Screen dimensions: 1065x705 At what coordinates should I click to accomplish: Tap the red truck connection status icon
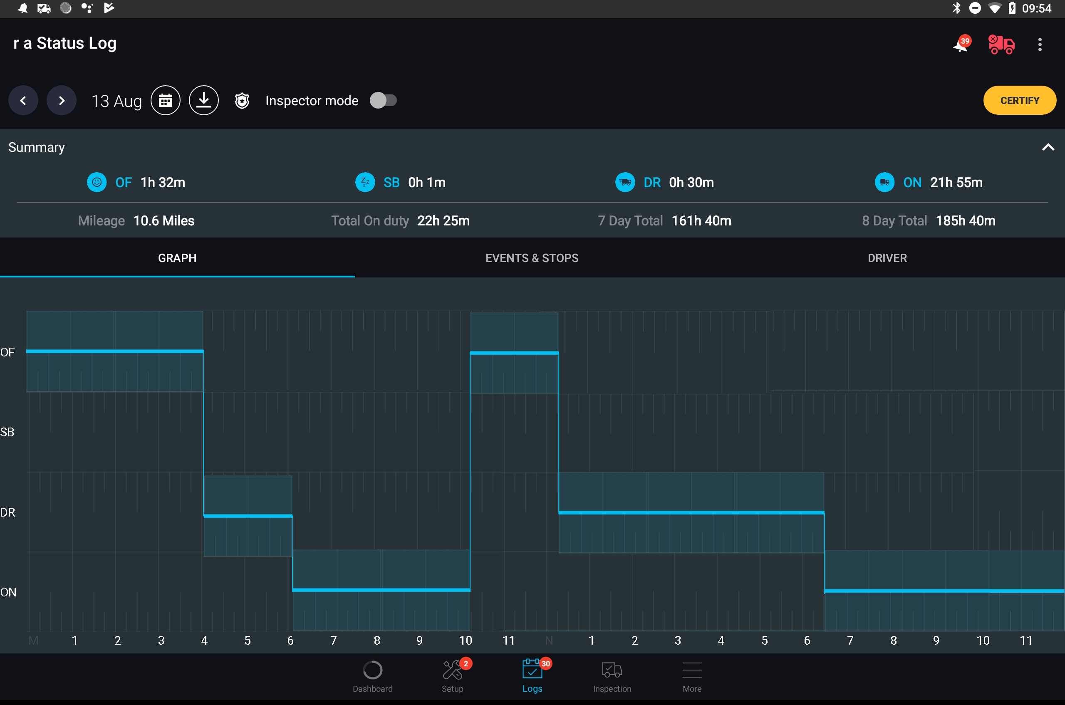click(1001, 45)
